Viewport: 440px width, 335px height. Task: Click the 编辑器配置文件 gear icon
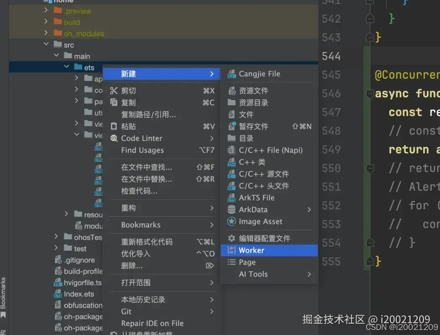click(x=231, y=238)
